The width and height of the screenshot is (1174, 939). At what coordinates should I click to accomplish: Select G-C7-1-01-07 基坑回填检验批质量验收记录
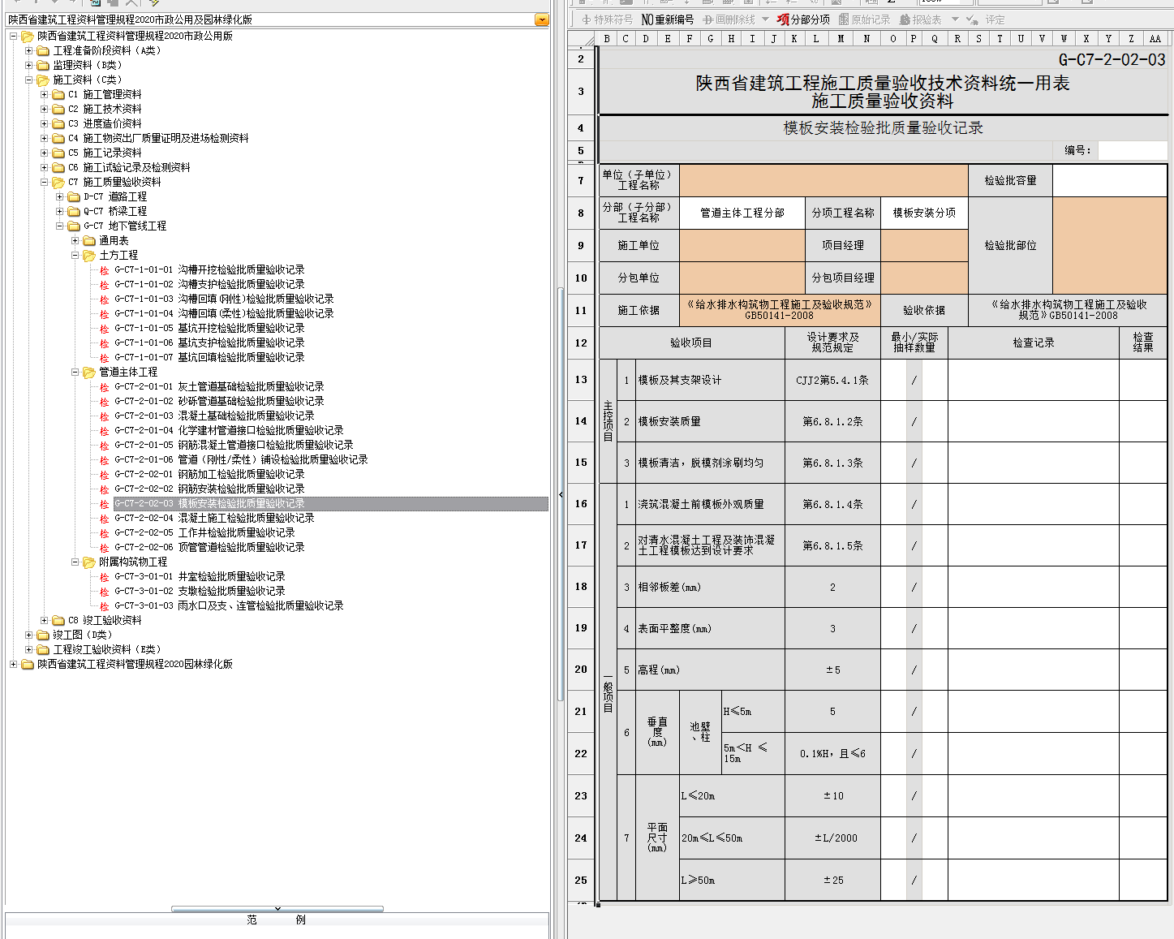(209, 357)
